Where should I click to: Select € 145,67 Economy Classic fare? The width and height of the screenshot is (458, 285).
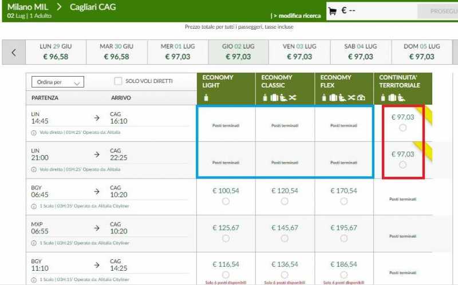click(285, 238)
